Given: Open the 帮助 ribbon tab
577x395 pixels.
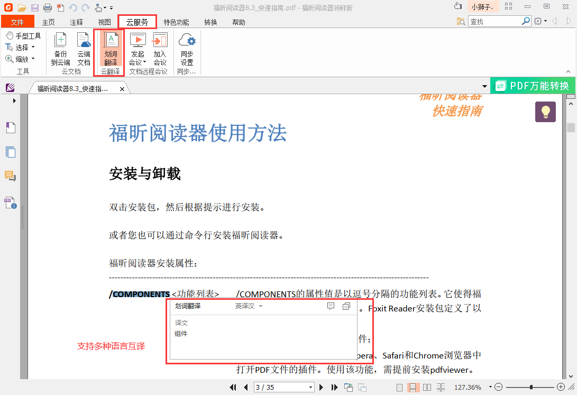Looking at the screenshot, I should click(239, 22).
